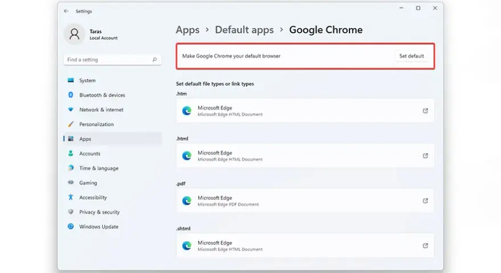The image size is (501, 273).
Task: Open Windows Update in sidebar
Action: pos(113,227)
